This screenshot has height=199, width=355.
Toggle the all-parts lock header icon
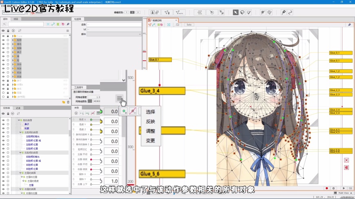point(8,31)
